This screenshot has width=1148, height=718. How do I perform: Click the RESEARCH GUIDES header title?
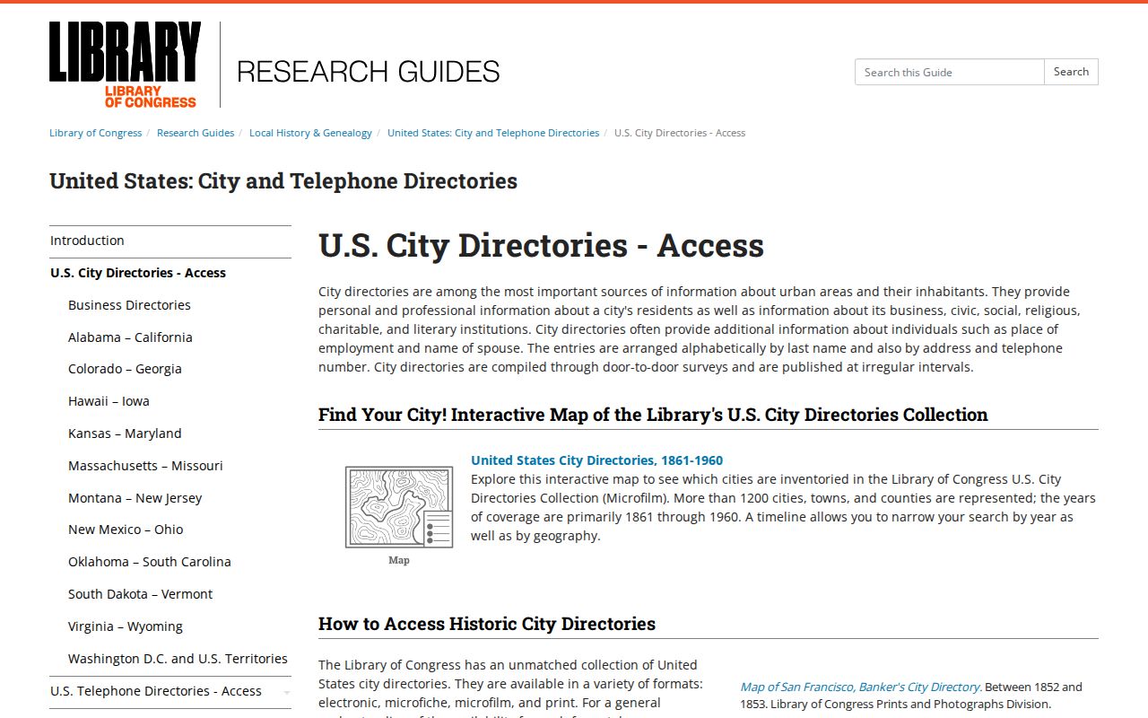click(368, 72)
